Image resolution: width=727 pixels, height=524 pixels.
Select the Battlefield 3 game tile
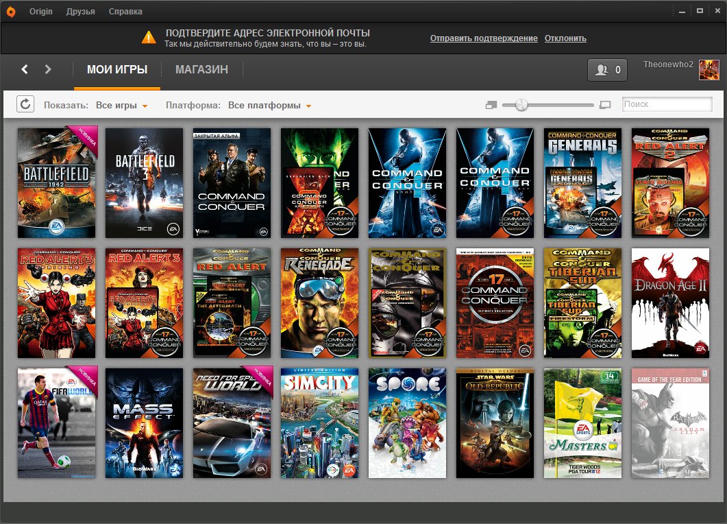tap(144, 183)
